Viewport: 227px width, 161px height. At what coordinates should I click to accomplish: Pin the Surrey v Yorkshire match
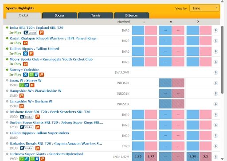215,73
